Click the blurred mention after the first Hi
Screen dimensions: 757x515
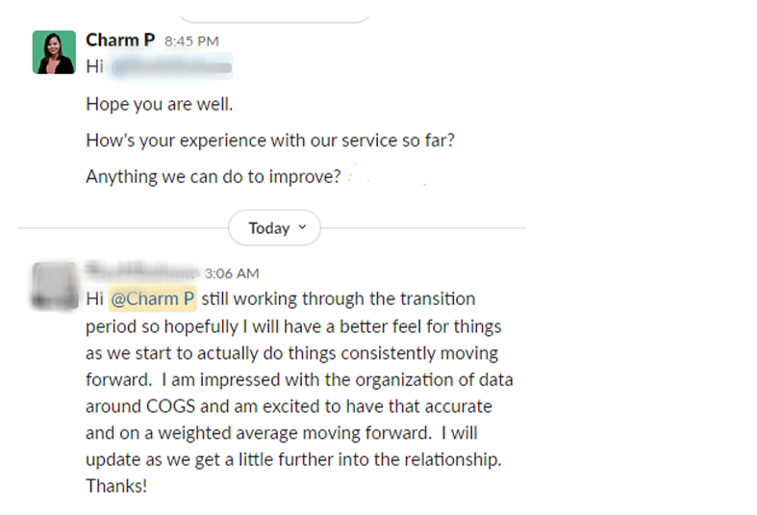pyautogui.click(x=172, y=68)
